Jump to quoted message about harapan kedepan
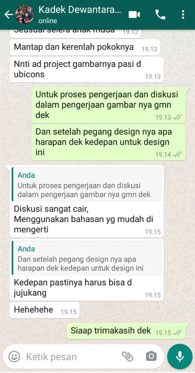Viewport: 195px width, 373px height. [87, 258]
